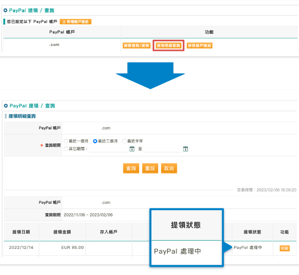This screenshot has width=299, height=275.
Task: Click 餘額查詢/提領 button
Action: (x=137, y=46)
